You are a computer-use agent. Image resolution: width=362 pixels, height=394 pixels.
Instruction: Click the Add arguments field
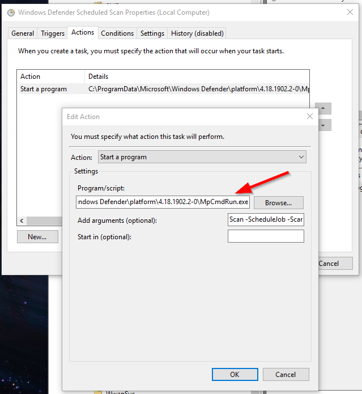tap(266, 219)
